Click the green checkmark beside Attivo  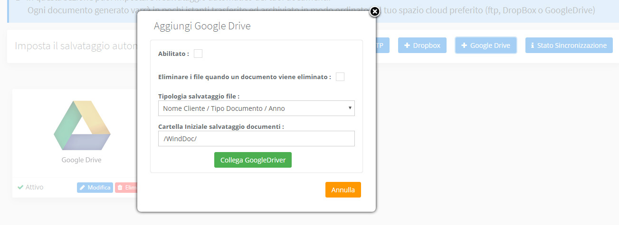pyautogui.click(x=20, y=187)
